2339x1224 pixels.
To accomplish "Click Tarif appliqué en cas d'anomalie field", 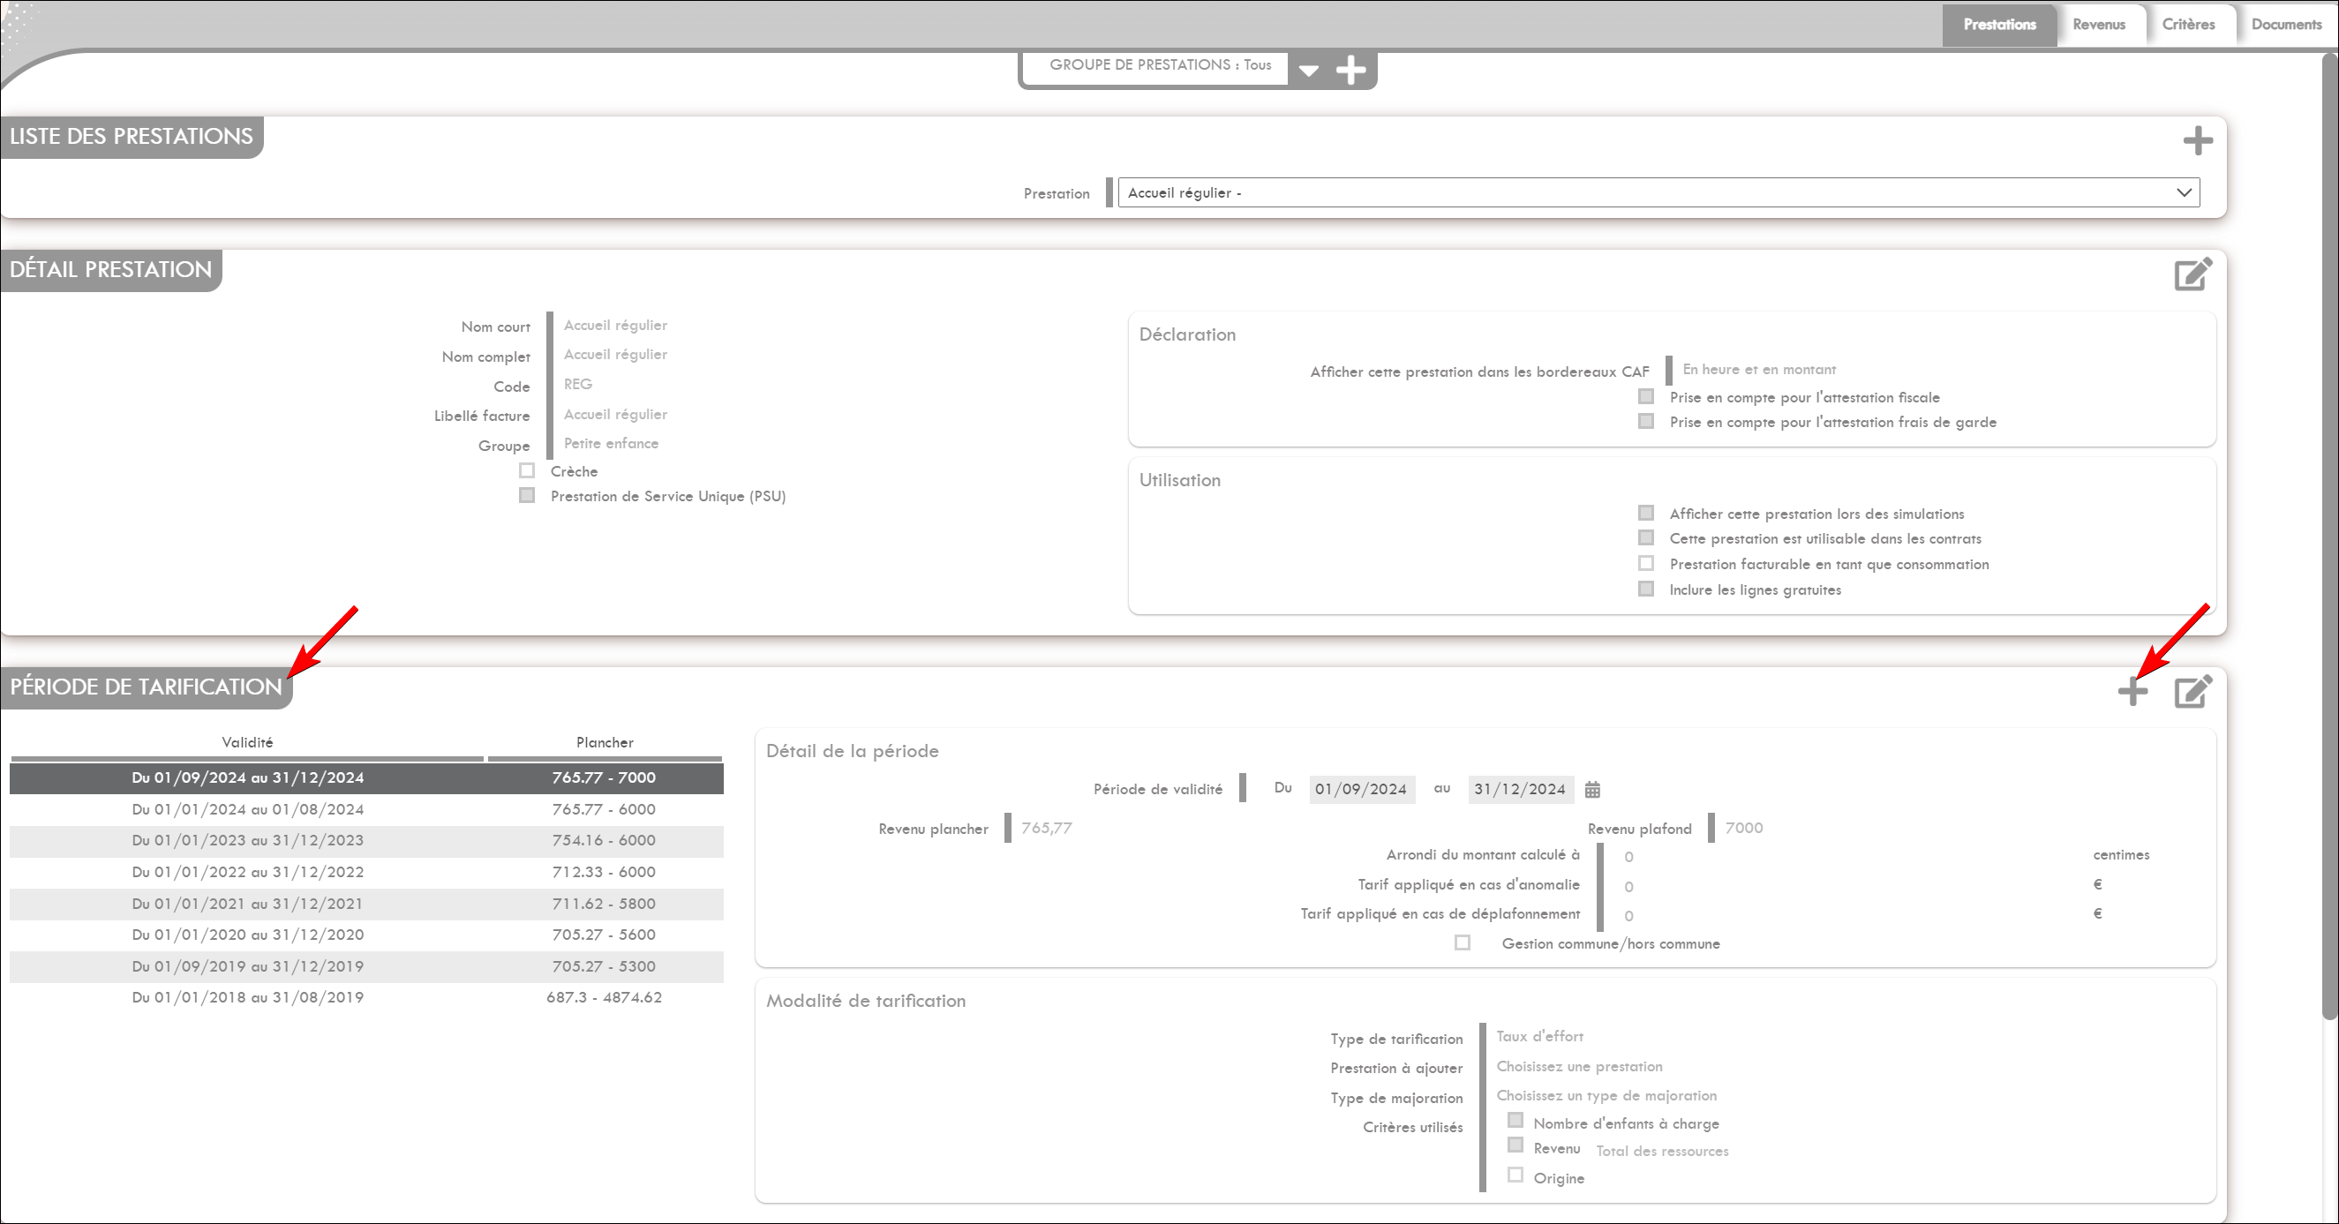I will tap(1630, 886).
